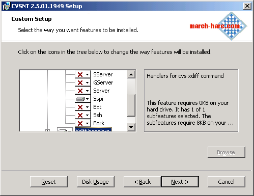Open install-state dropdown for GServer feature
The width and height of the screenshot is (254, 196).
83,82
